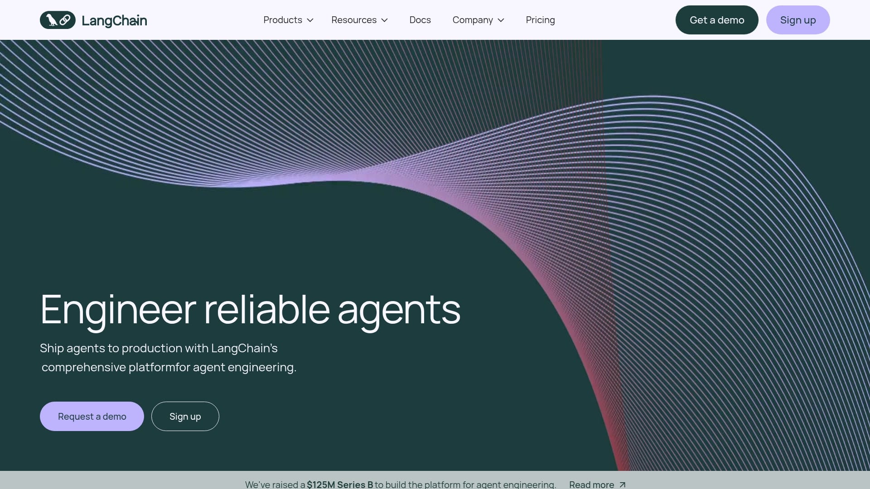Click the LangChain parrot and link logo icon

pos(58,20)
